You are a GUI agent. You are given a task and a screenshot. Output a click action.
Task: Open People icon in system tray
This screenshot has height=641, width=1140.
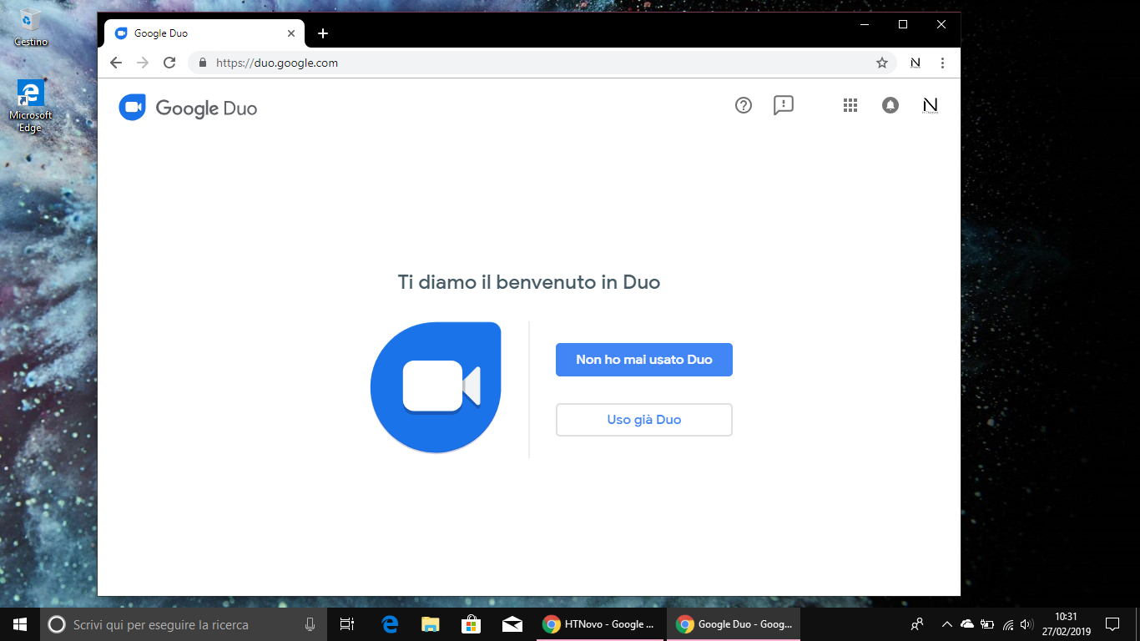[917, 624]
